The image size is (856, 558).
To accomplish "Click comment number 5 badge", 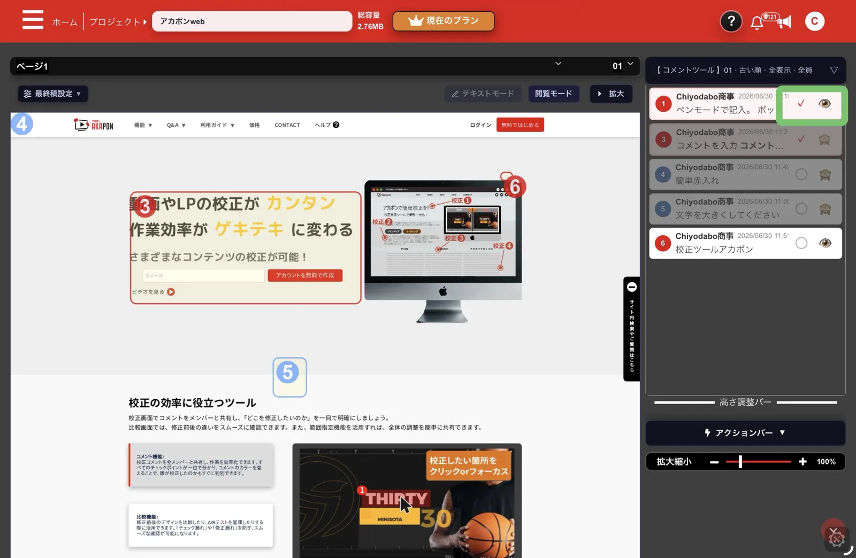I will pyautogui.click(x=663, y=209).
